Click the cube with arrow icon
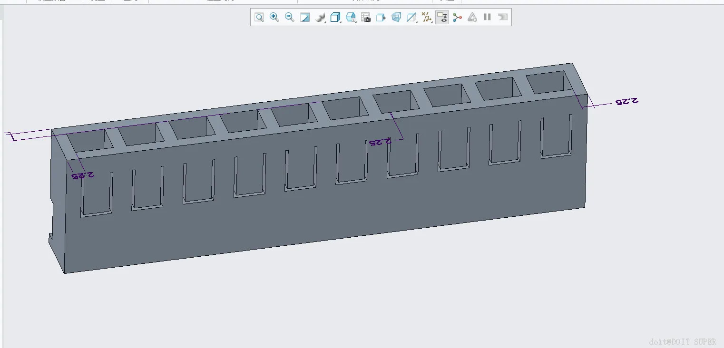The height and width of the screenshot is (348, 724). tap(381, 18)
